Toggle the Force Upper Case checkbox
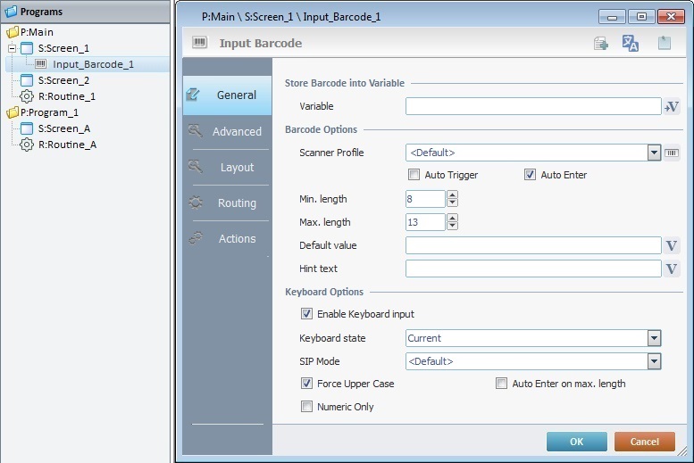This screenshot has width=694, height=463. 307,384
